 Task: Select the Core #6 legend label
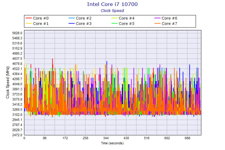click(x=169, y=18)
